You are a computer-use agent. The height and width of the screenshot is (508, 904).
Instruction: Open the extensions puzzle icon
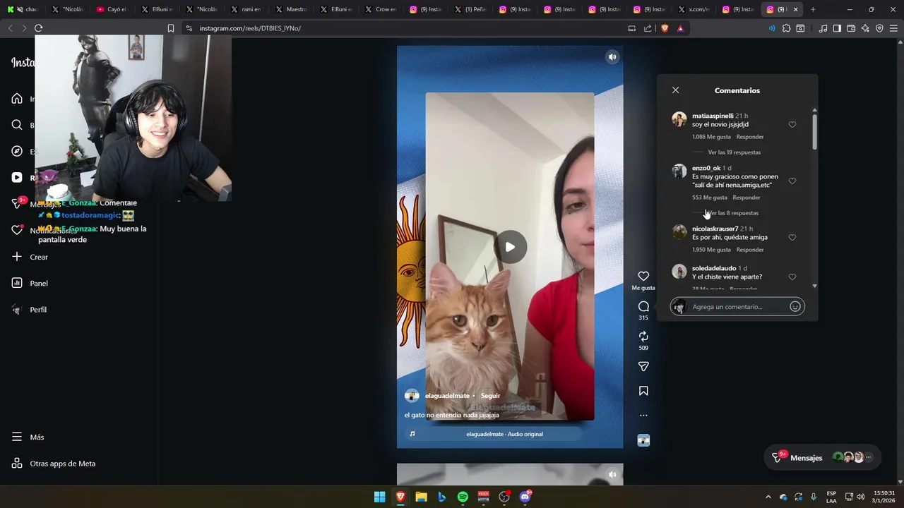tap(786, 28)
